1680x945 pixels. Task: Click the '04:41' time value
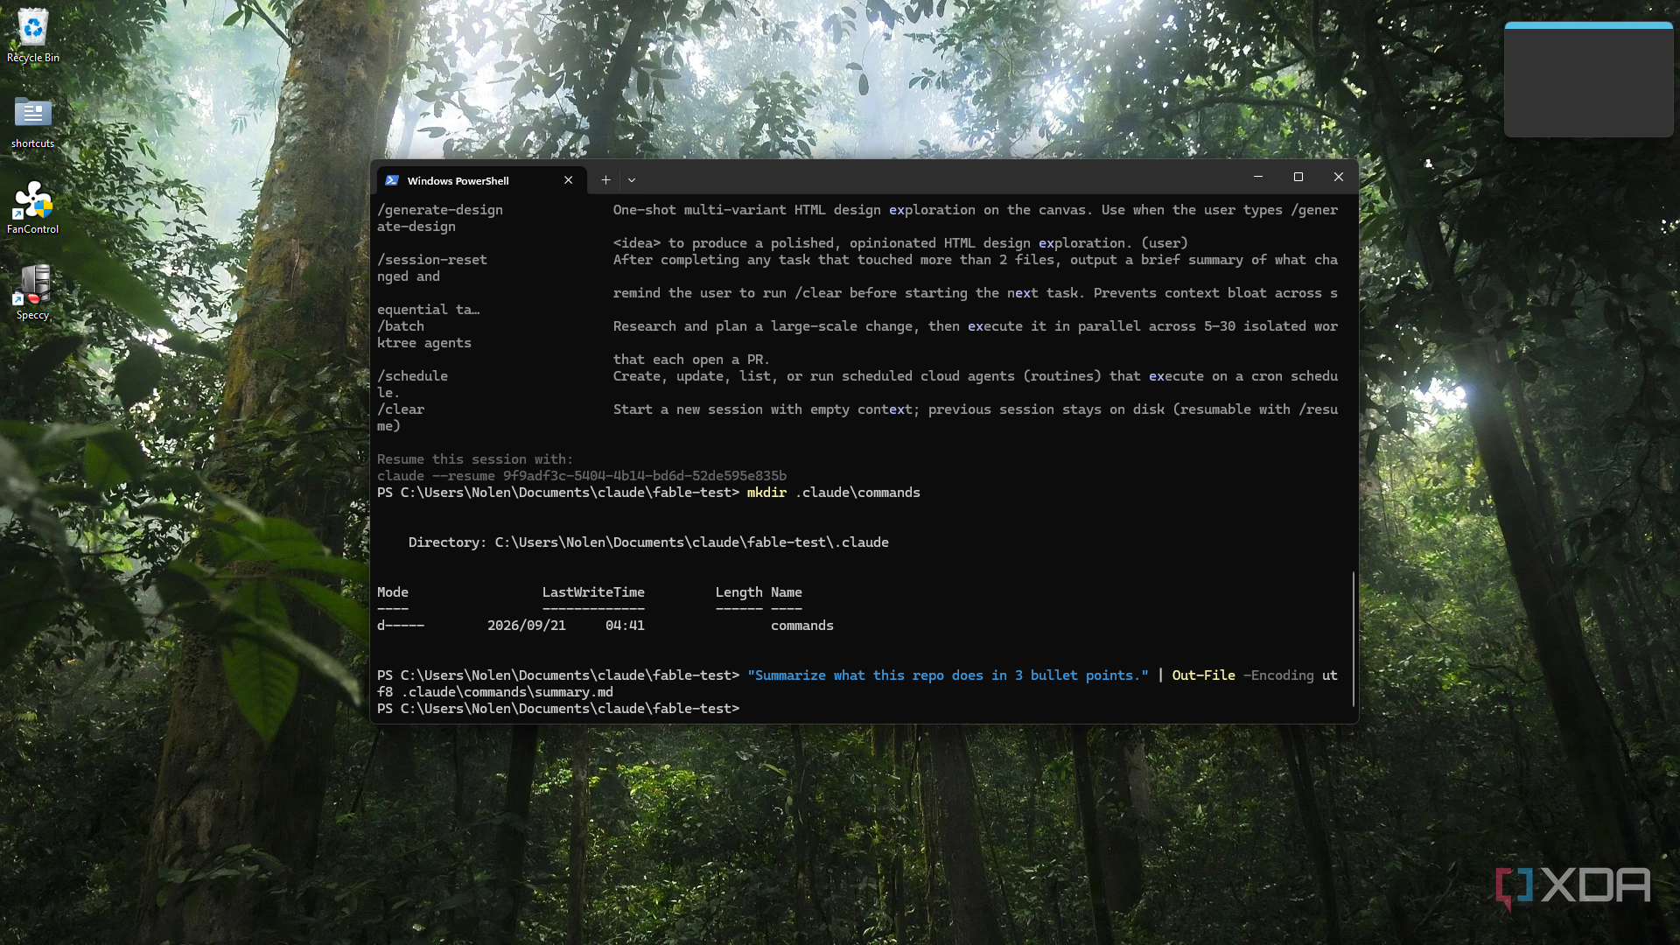point(625,626)
